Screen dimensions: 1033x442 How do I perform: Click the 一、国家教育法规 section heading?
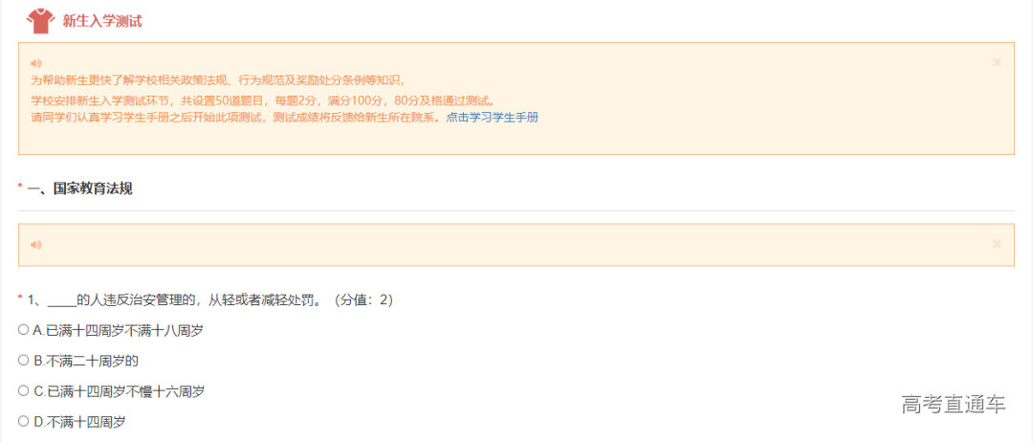tap(79, 189)
